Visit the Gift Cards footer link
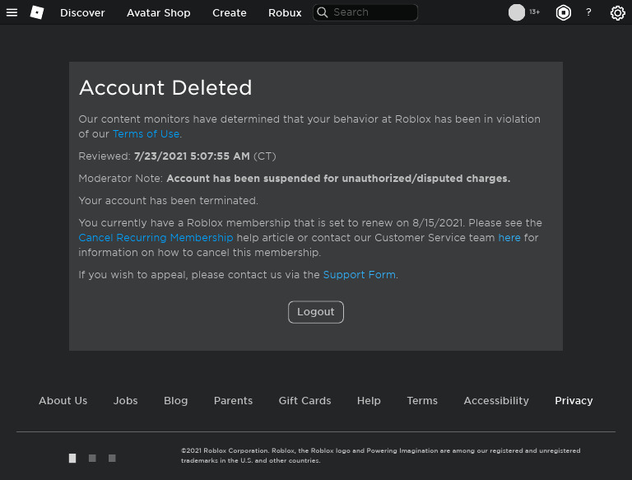The height and width of the screenshot is (480, 632). point(304,401)
